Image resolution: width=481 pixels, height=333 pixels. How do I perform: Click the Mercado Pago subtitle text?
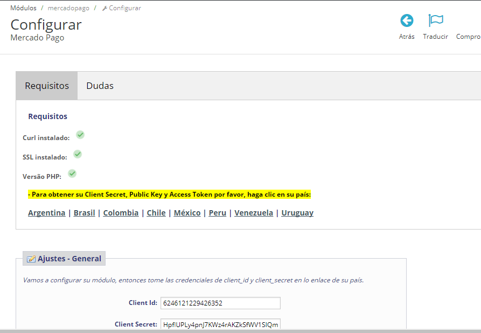pyautogui.click(x=37, y=37)
